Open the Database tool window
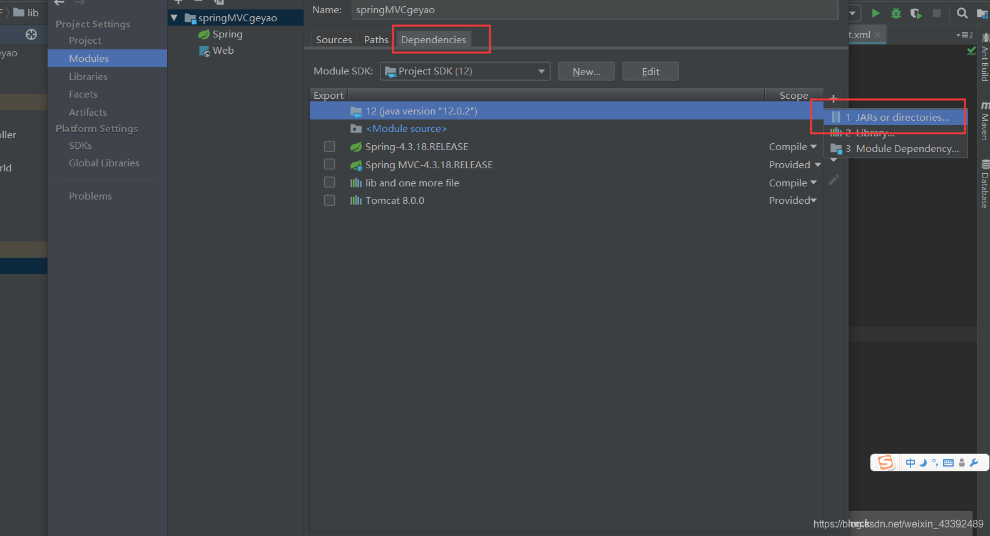 (x=984, y=185)
